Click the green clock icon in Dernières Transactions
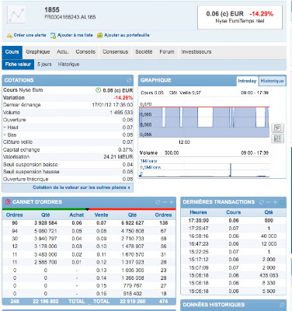 [282, 202]
